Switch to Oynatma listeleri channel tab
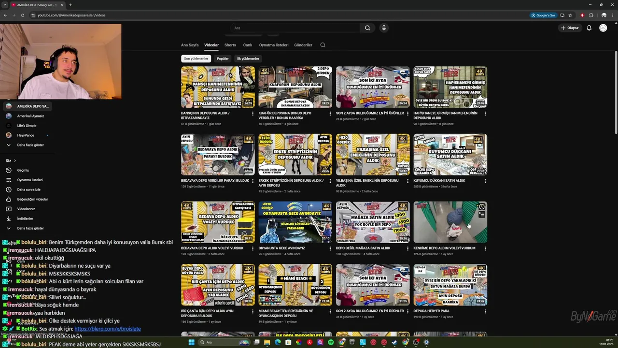Screen dimensions: 618x348 pyautogui.click(x=274, y=45)
